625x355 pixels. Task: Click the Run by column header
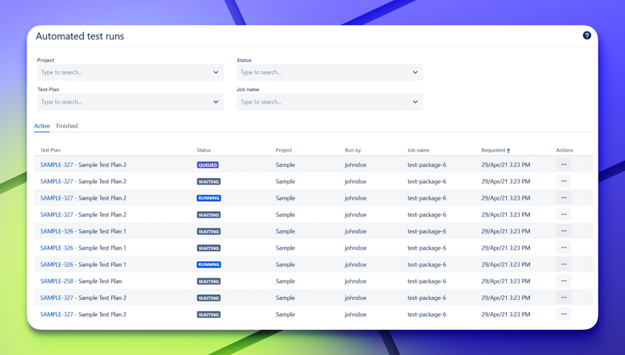[x=353, y=150]
